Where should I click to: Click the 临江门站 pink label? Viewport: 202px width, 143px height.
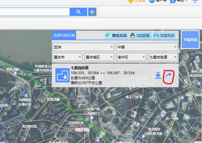point(82,130)
